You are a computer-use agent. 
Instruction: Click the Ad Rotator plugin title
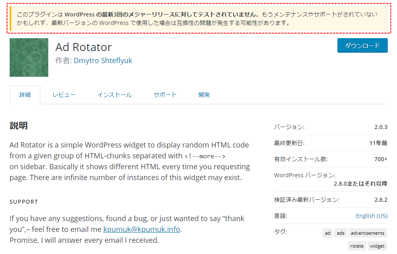pyautogui.click(x=84, y=47)
